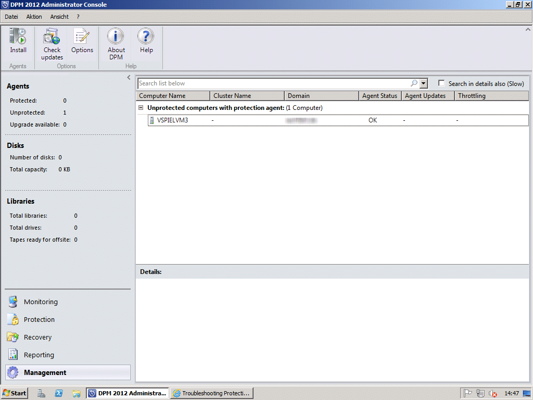Click the network tray icon
The width and height of the screenshot is (533, 400).
(480, 393)
